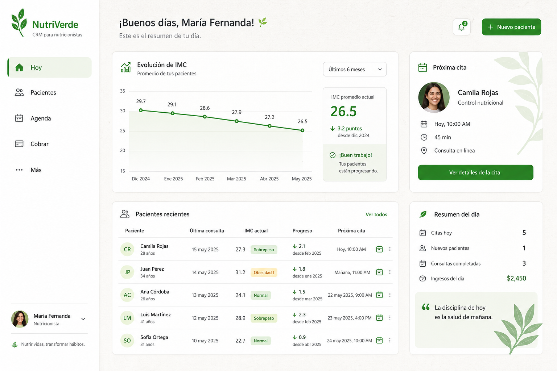
Task: Open calendar icon in Juan Pérez row
Action: 379,272
